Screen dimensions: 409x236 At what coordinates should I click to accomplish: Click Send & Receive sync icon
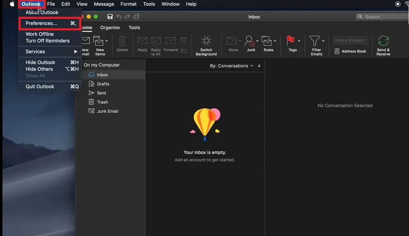[383, 41]
